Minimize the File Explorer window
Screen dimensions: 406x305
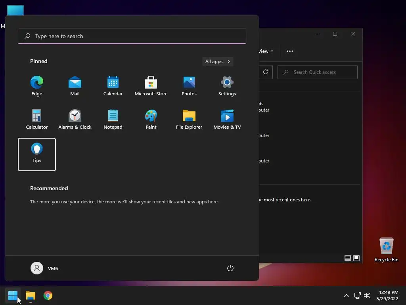pyautogui.click(x=317, y=34)
